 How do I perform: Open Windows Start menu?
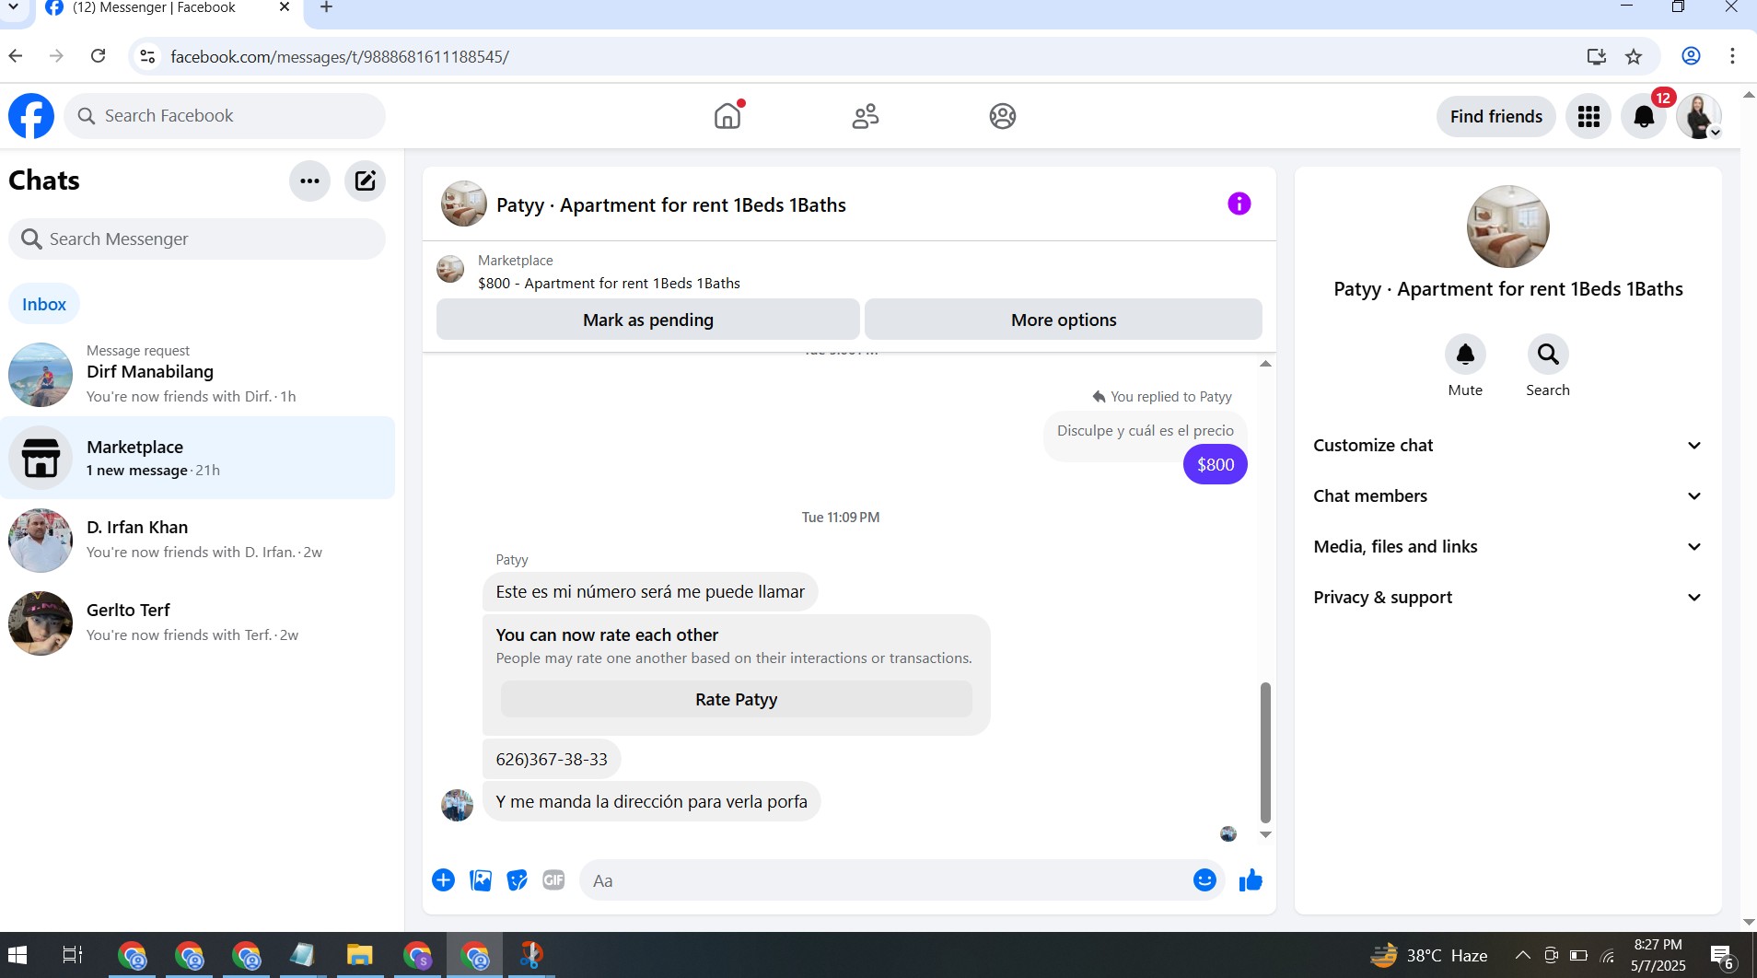pos(17,955)
